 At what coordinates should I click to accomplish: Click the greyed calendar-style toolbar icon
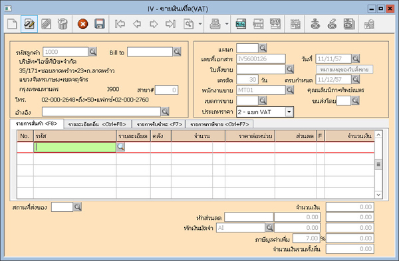(x=295, y=24)
